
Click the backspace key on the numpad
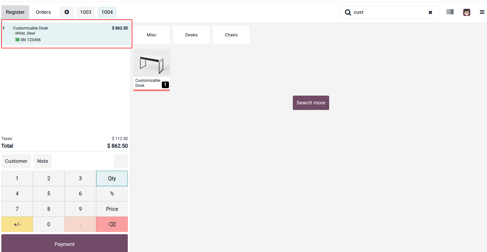pos(112,224)
